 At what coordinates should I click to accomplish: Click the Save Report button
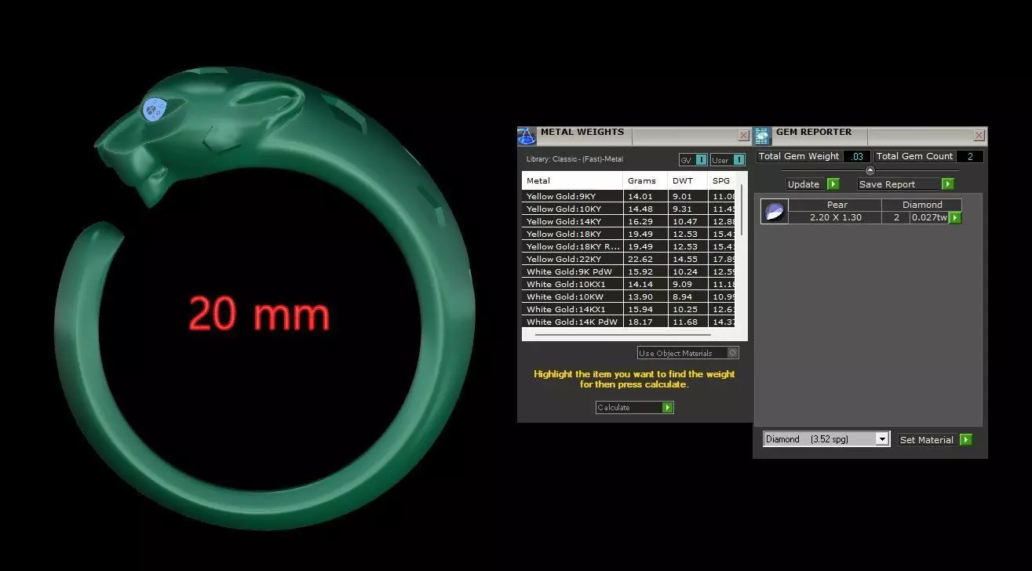[906, 184]
